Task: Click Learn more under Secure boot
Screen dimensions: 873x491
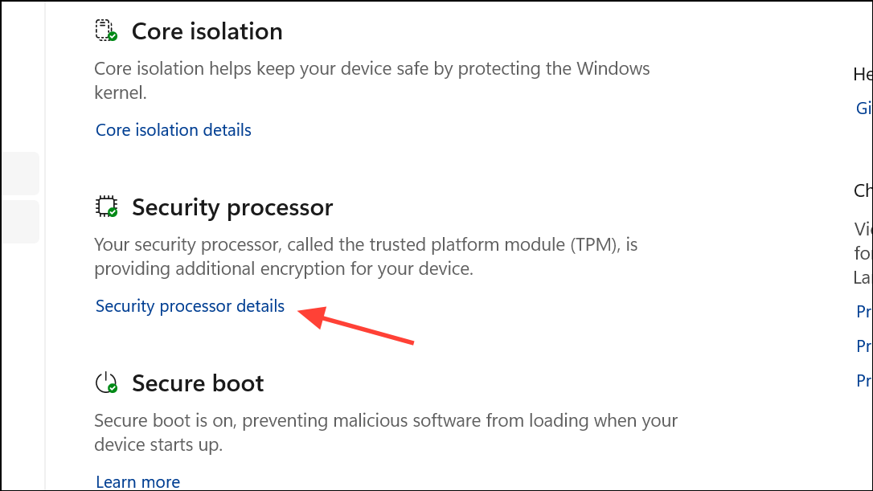Action: (137, 481)
